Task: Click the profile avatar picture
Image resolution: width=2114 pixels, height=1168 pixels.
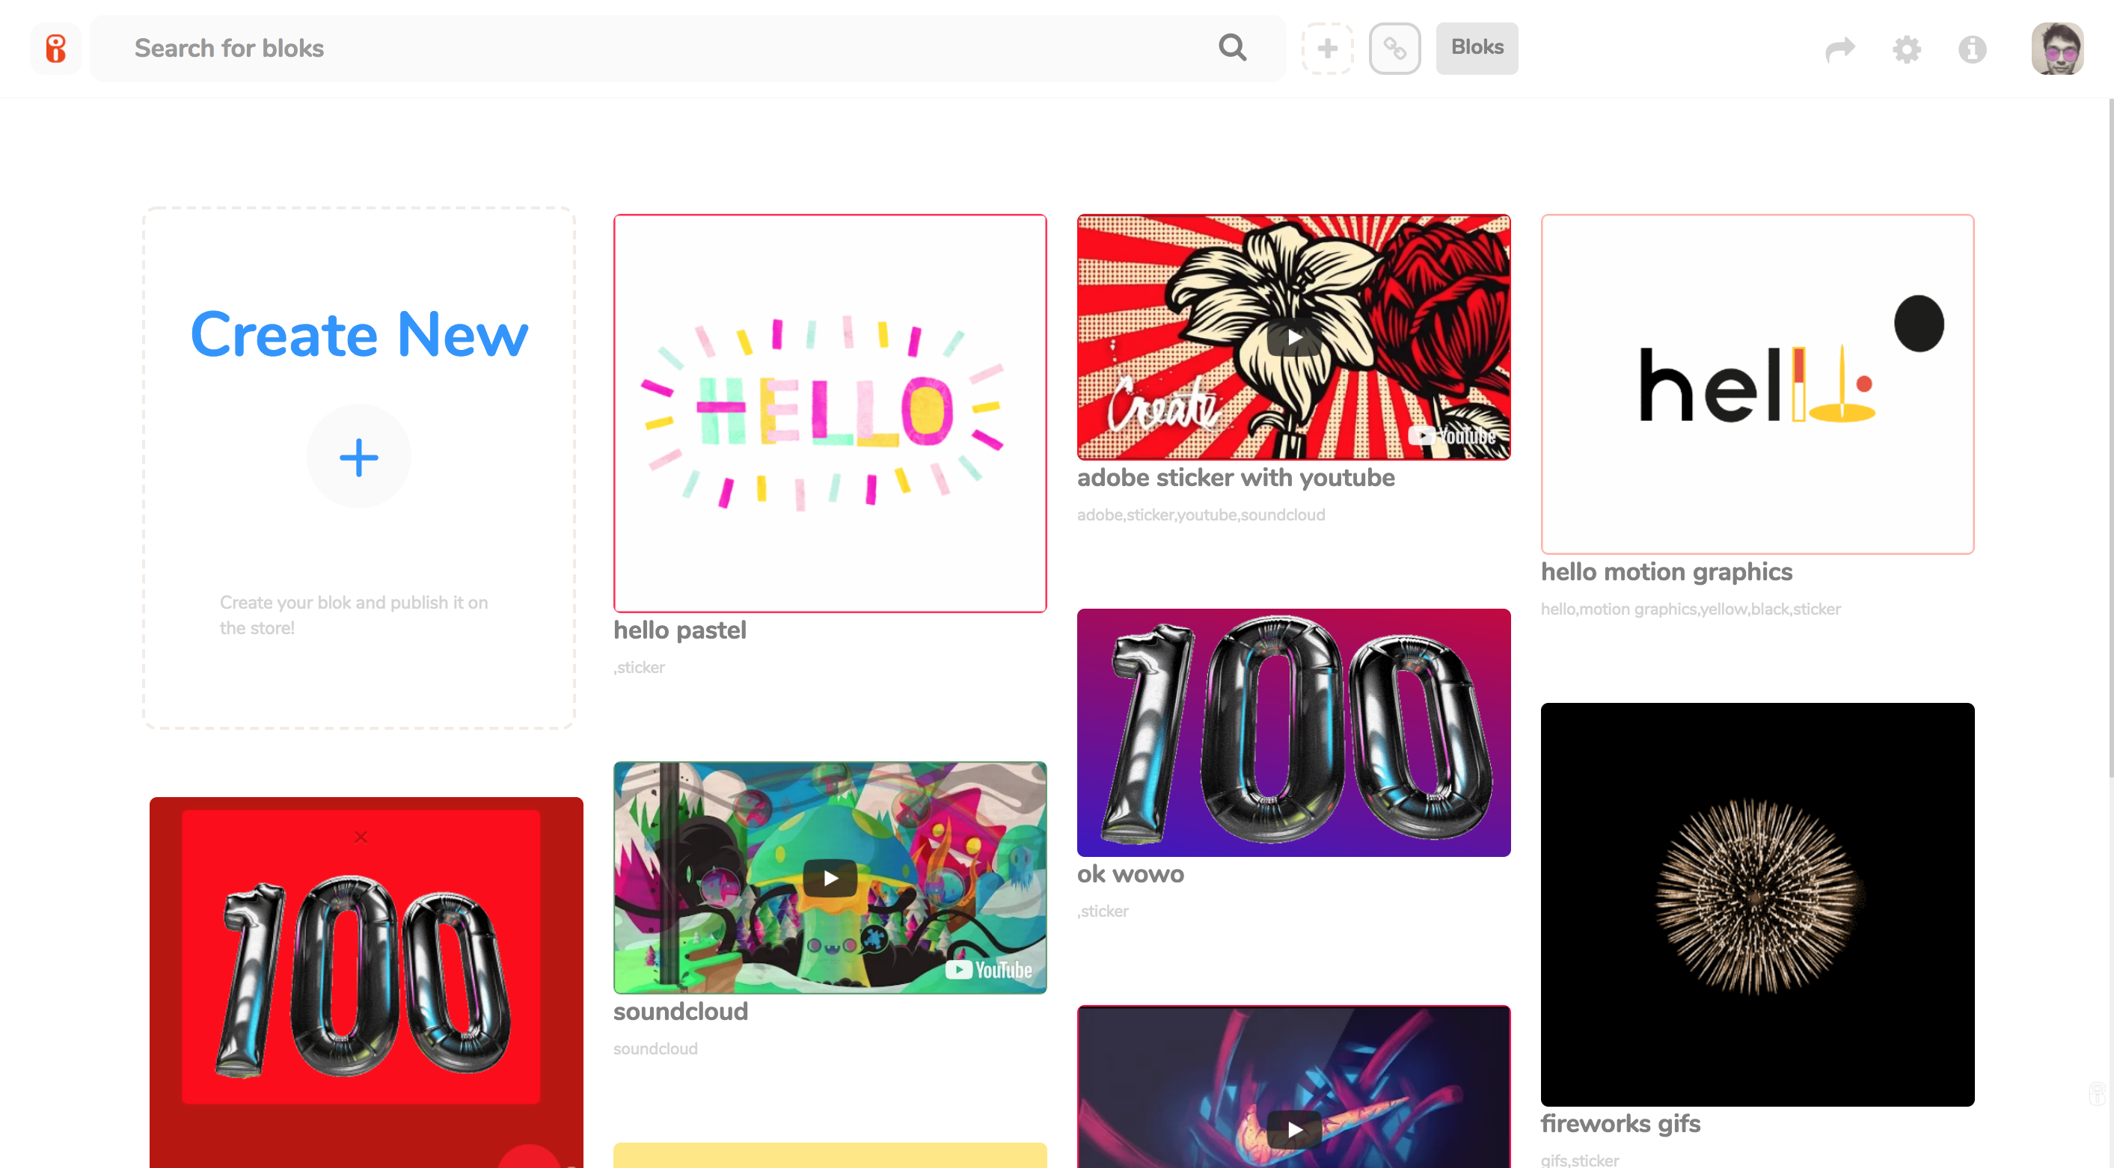Action: click(x=2057, y=49)
